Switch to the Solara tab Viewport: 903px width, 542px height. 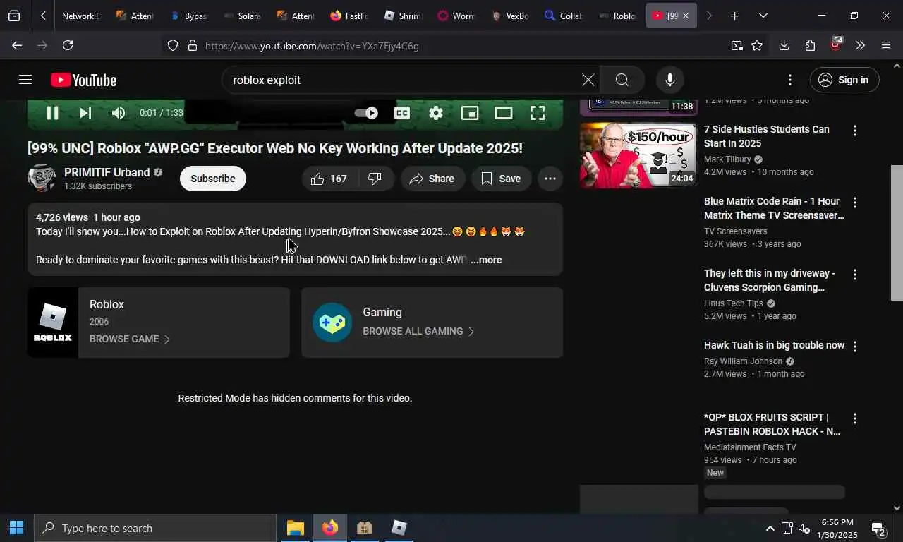(x=242, y=16)
